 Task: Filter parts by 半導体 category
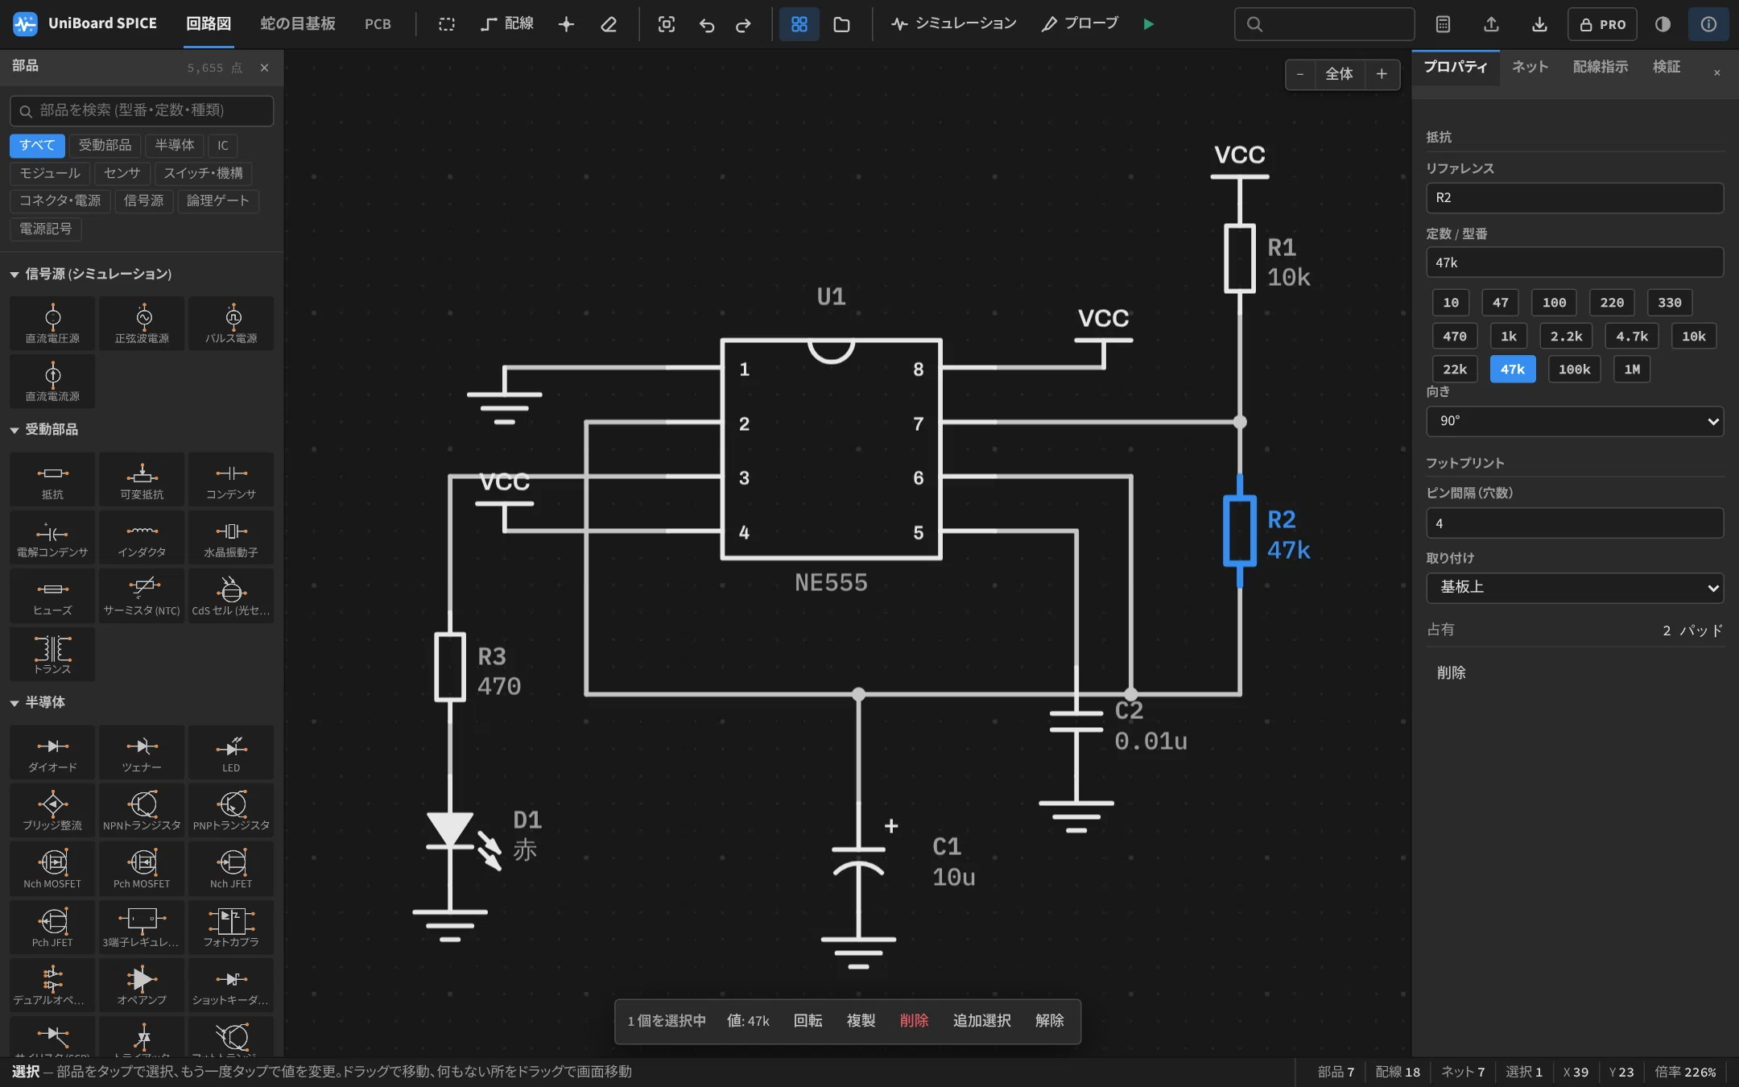175,145
